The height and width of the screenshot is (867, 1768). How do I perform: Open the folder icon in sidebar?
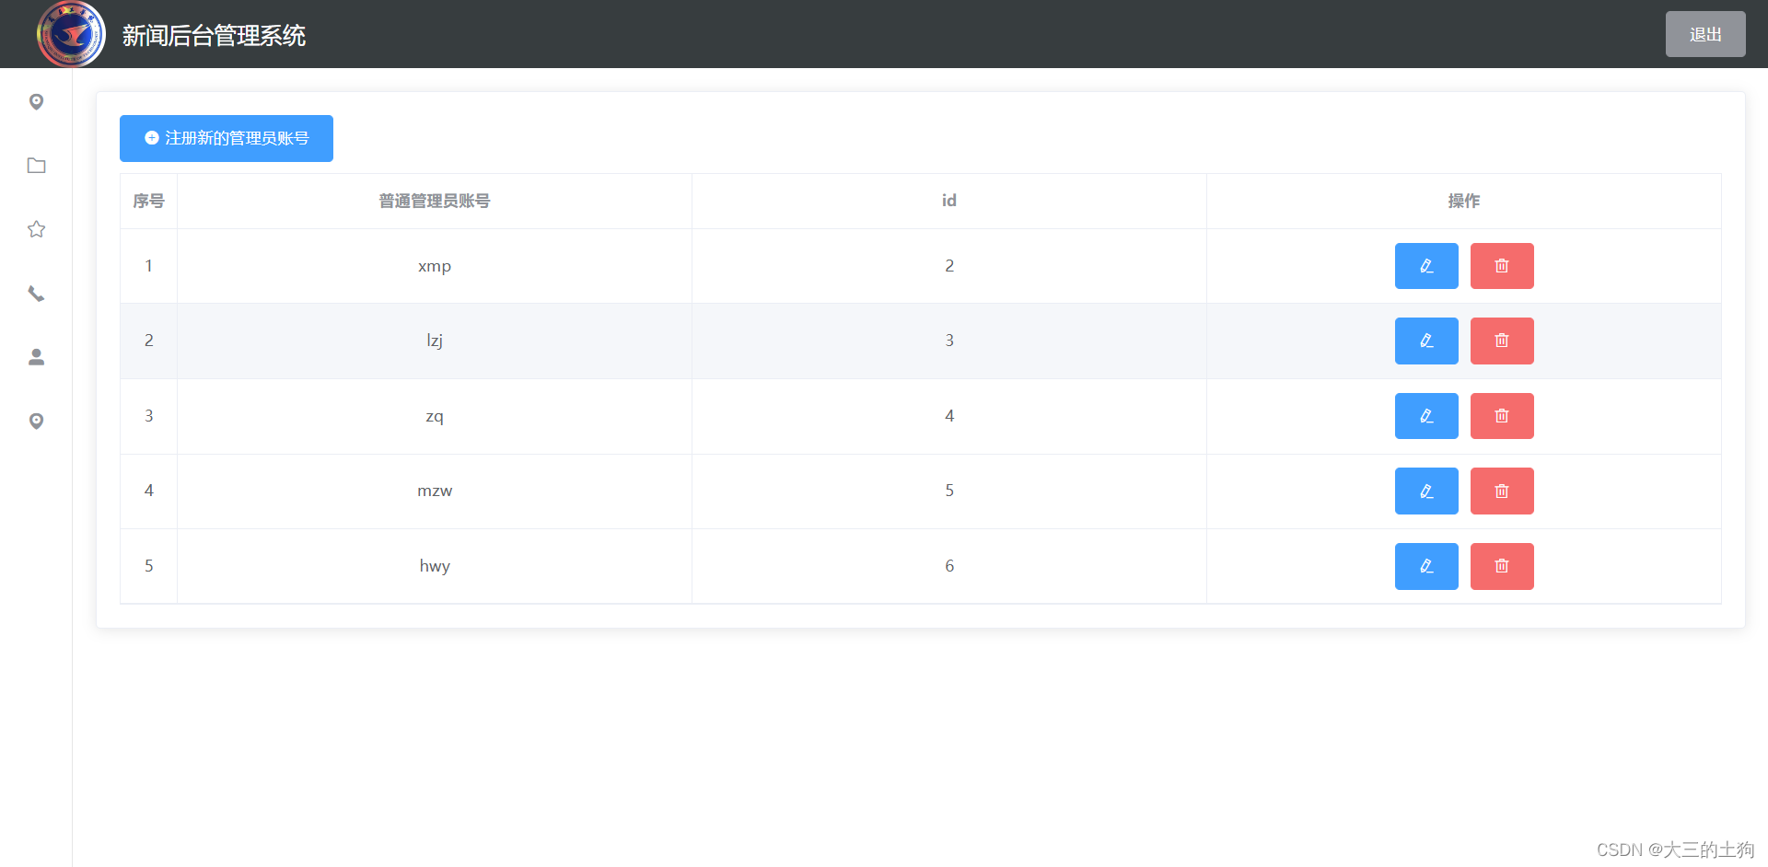point(36,166)
